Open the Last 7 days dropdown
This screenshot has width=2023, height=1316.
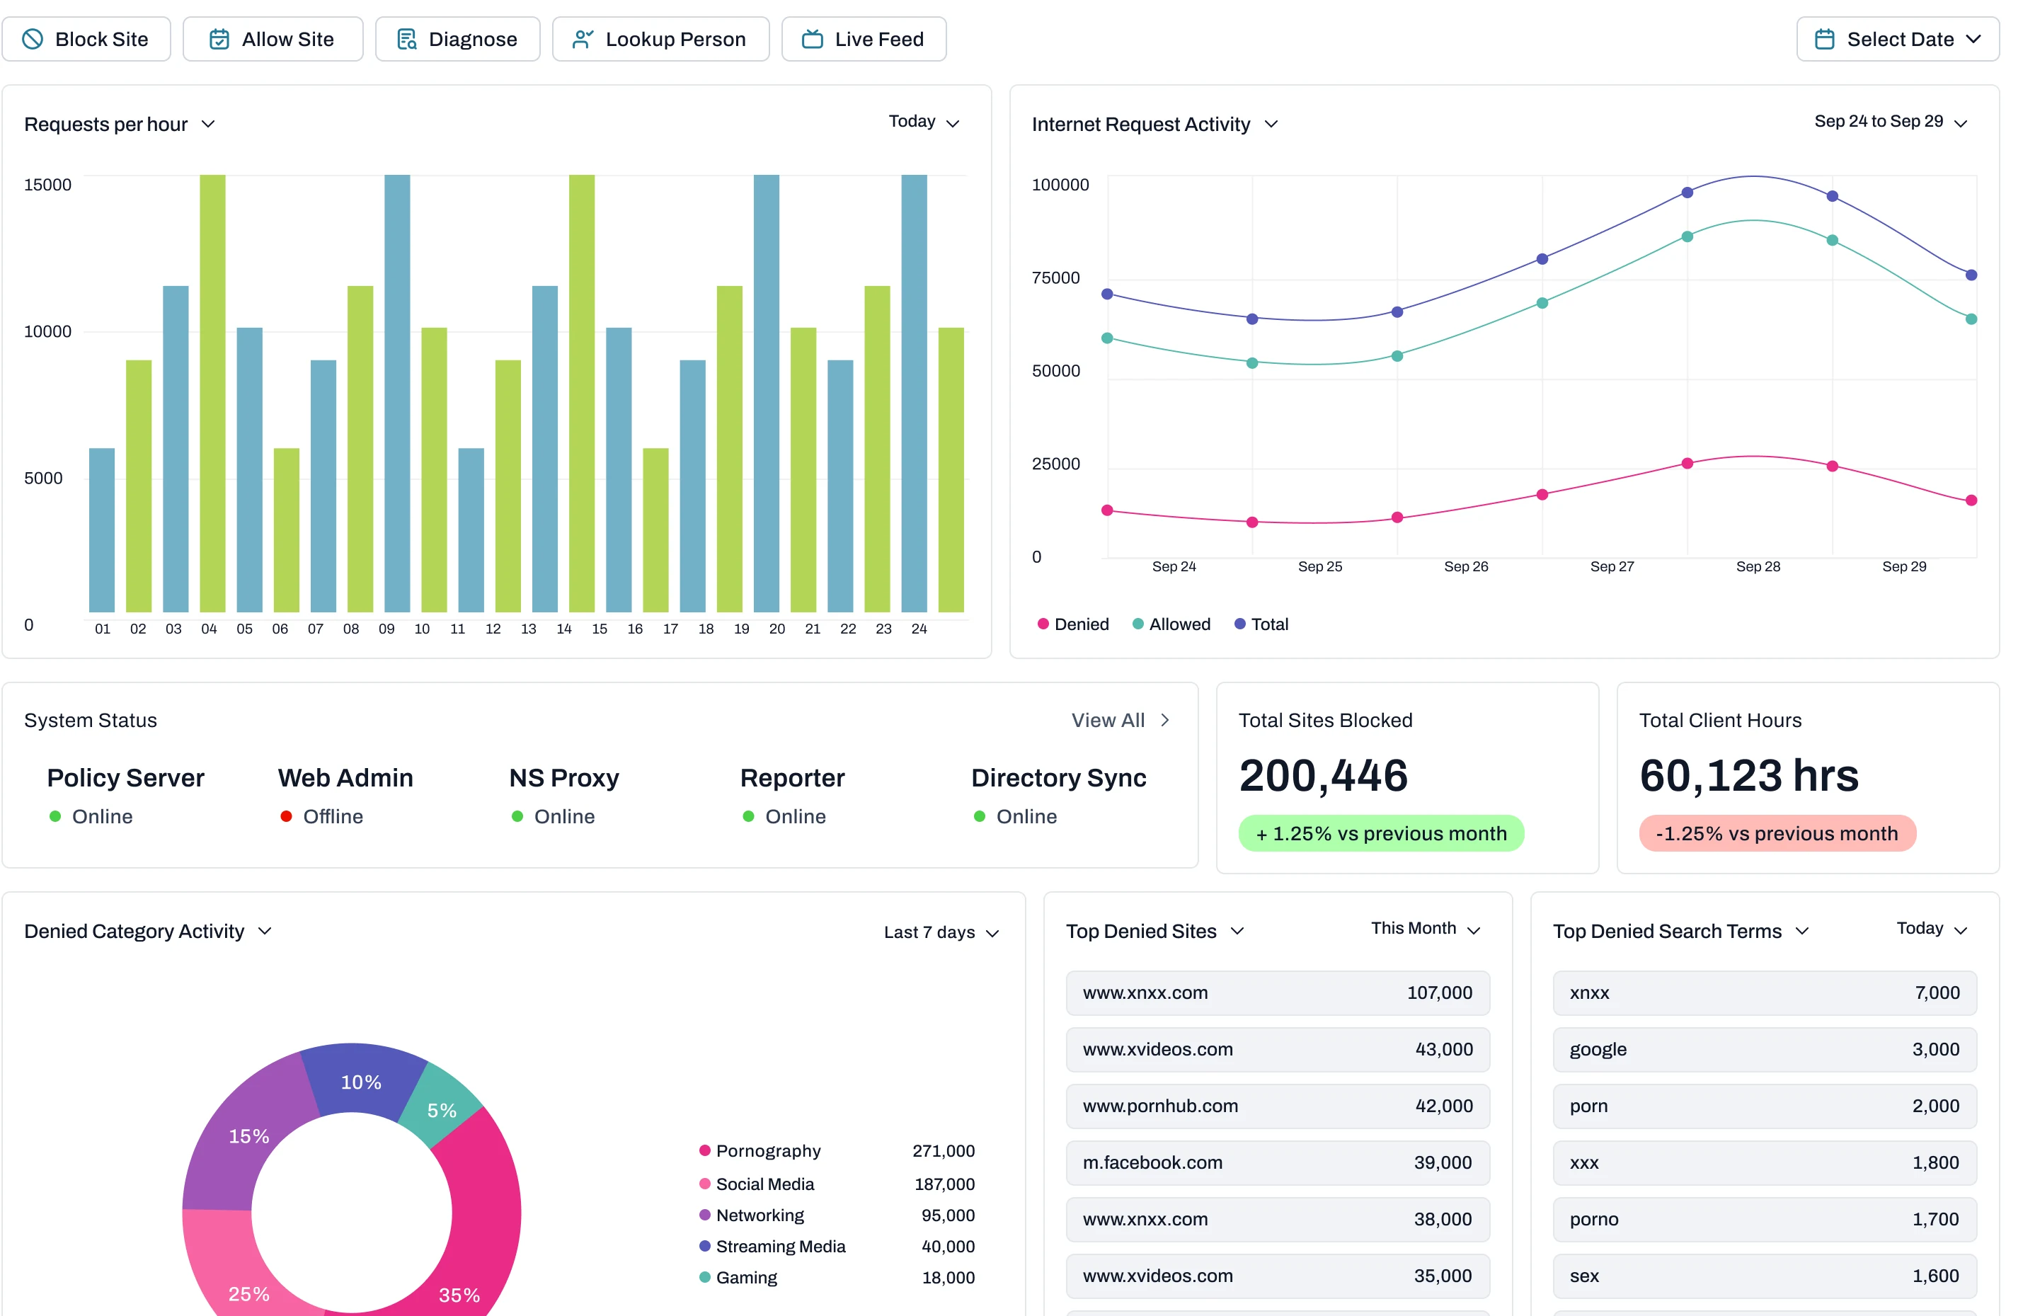[941, 932]
